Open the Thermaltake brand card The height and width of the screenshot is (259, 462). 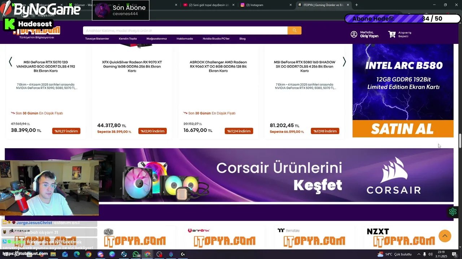314,238
